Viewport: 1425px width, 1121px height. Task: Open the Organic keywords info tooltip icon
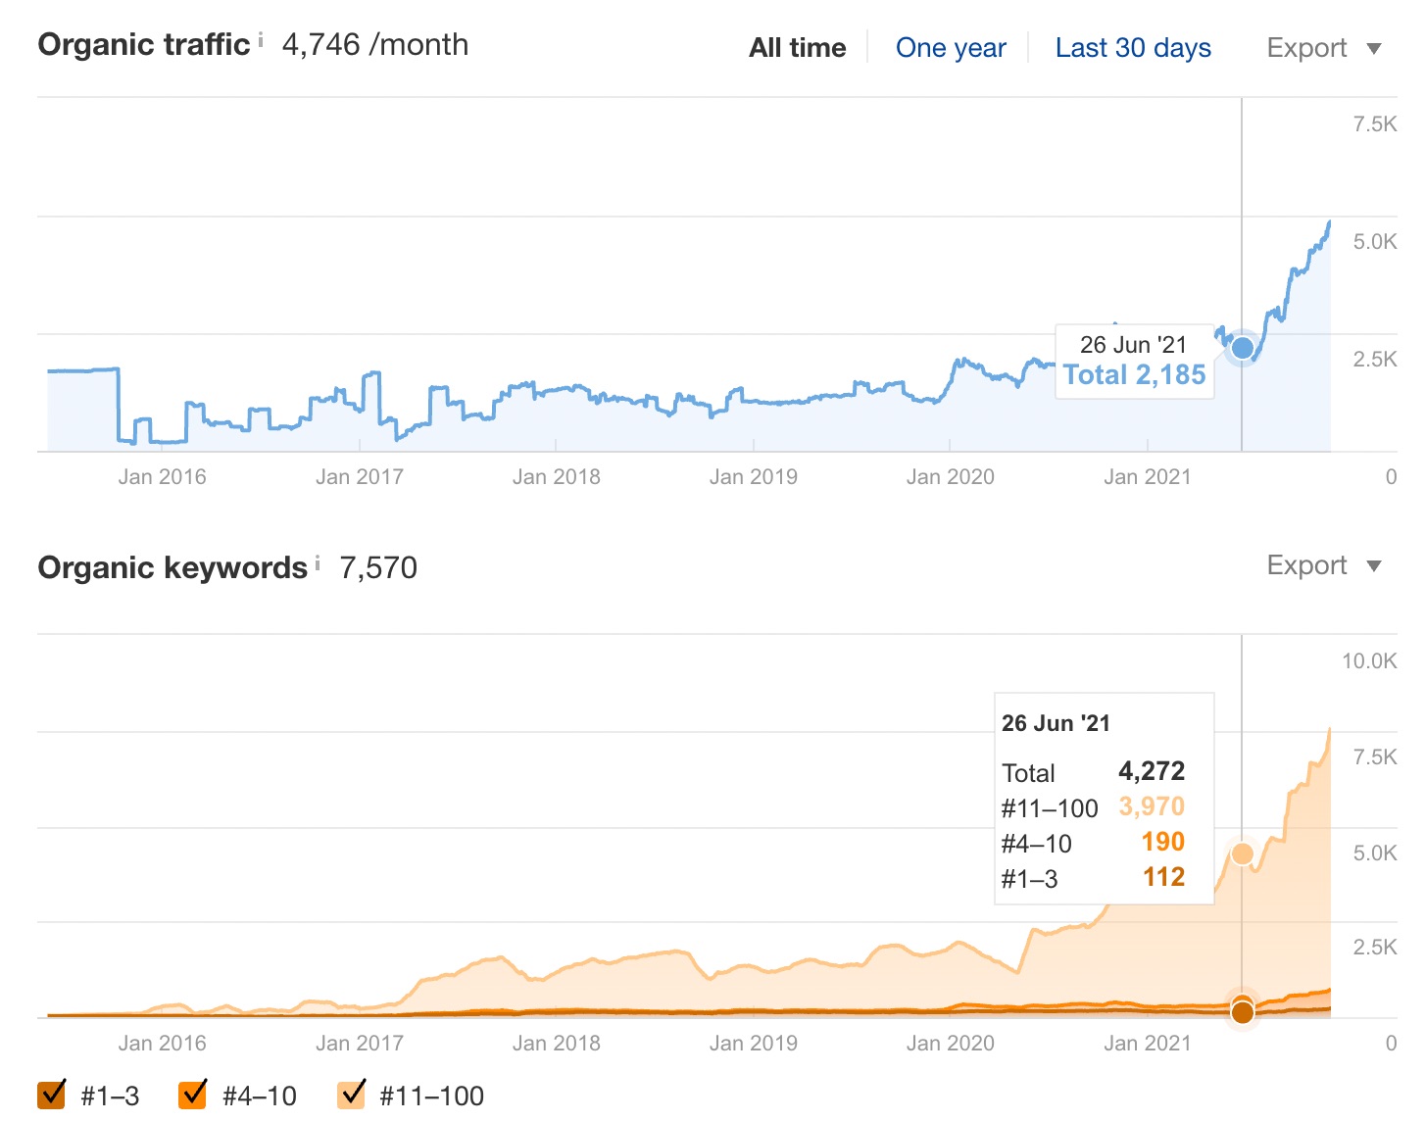(318, 563)
